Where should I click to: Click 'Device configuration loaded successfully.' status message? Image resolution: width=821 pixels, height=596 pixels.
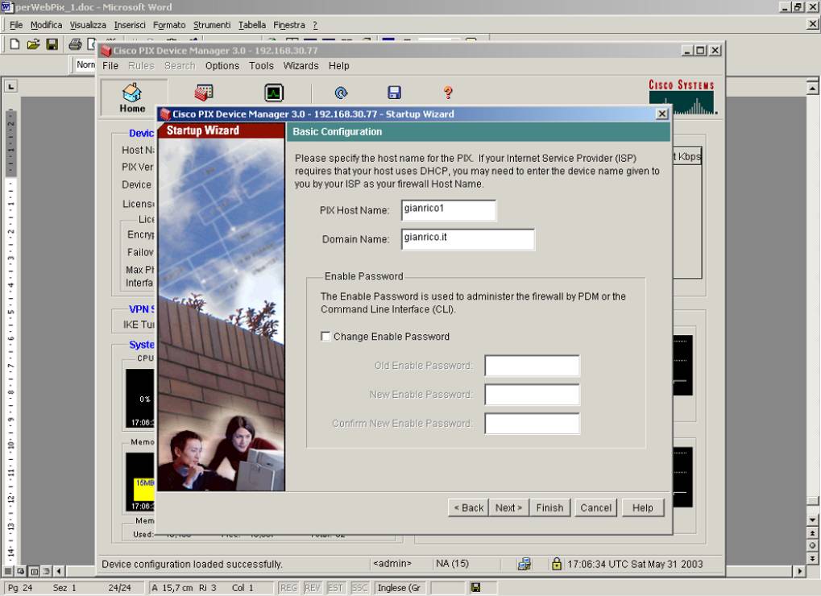192,564
